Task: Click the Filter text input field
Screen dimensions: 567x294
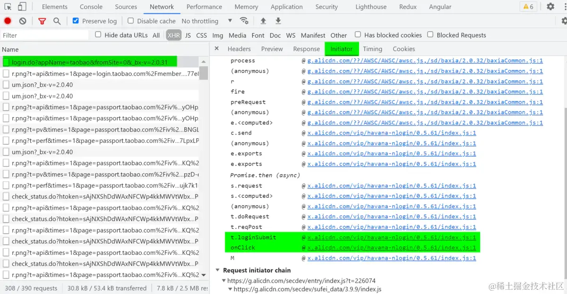Action: (x=44, y=35)
